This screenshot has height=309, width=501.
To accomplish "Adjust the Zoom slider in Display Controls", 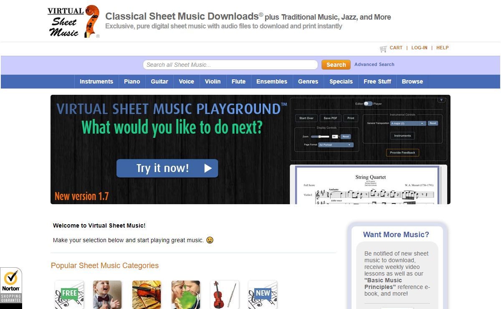I will tap(321, 137).
